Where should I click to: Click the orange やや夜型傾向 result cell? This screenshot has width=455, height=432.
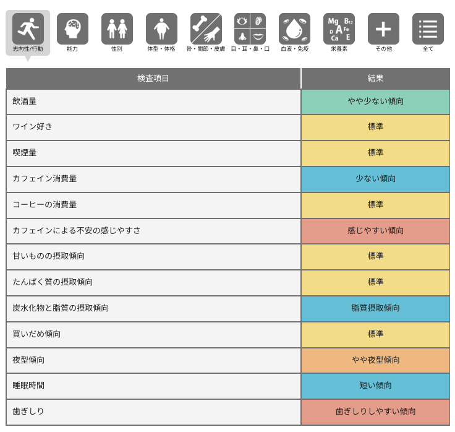click(x=375, y=360)
